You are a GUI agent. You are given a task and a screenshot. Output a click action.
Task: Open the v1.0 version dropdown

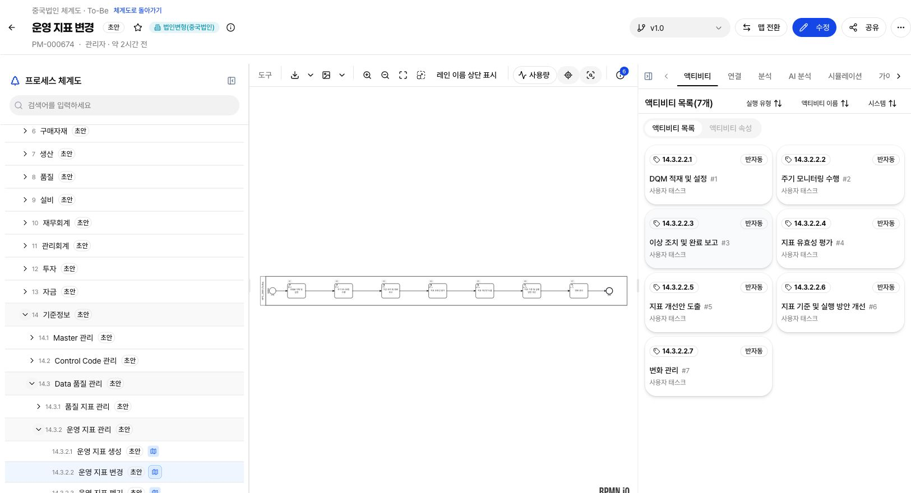[x=679, y=27]
